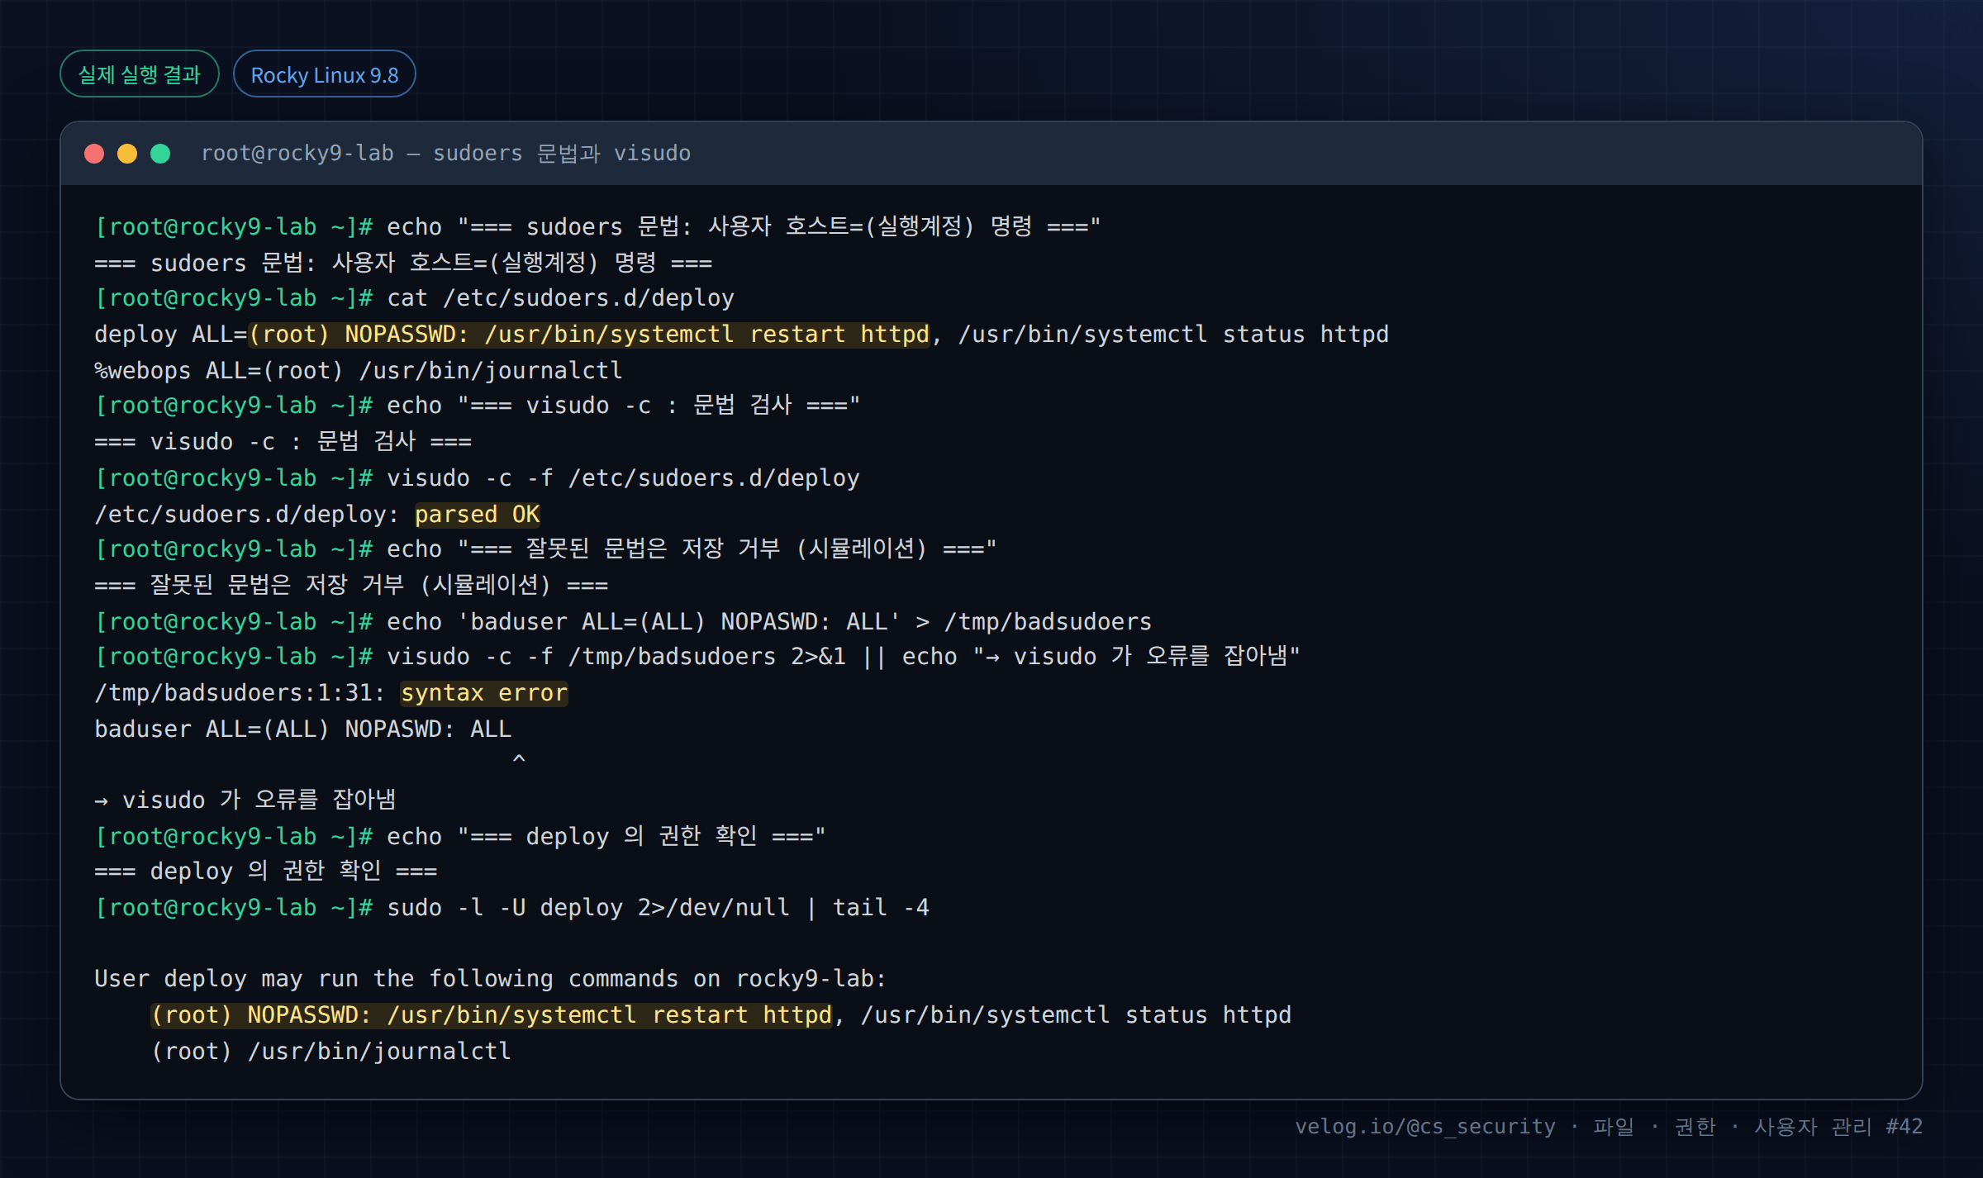Click the '=== sudoers 문법: 사용자 호스트=(실행계정) 명령 ===' output
This screenshot has width=1983, height=1178.
click(x=403, y=263)
